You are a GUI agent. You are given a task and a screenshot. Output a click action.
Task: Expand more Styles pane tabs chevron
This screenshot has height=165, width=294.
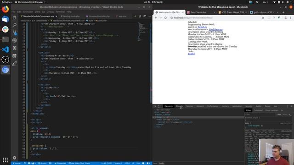click(282, 110)
